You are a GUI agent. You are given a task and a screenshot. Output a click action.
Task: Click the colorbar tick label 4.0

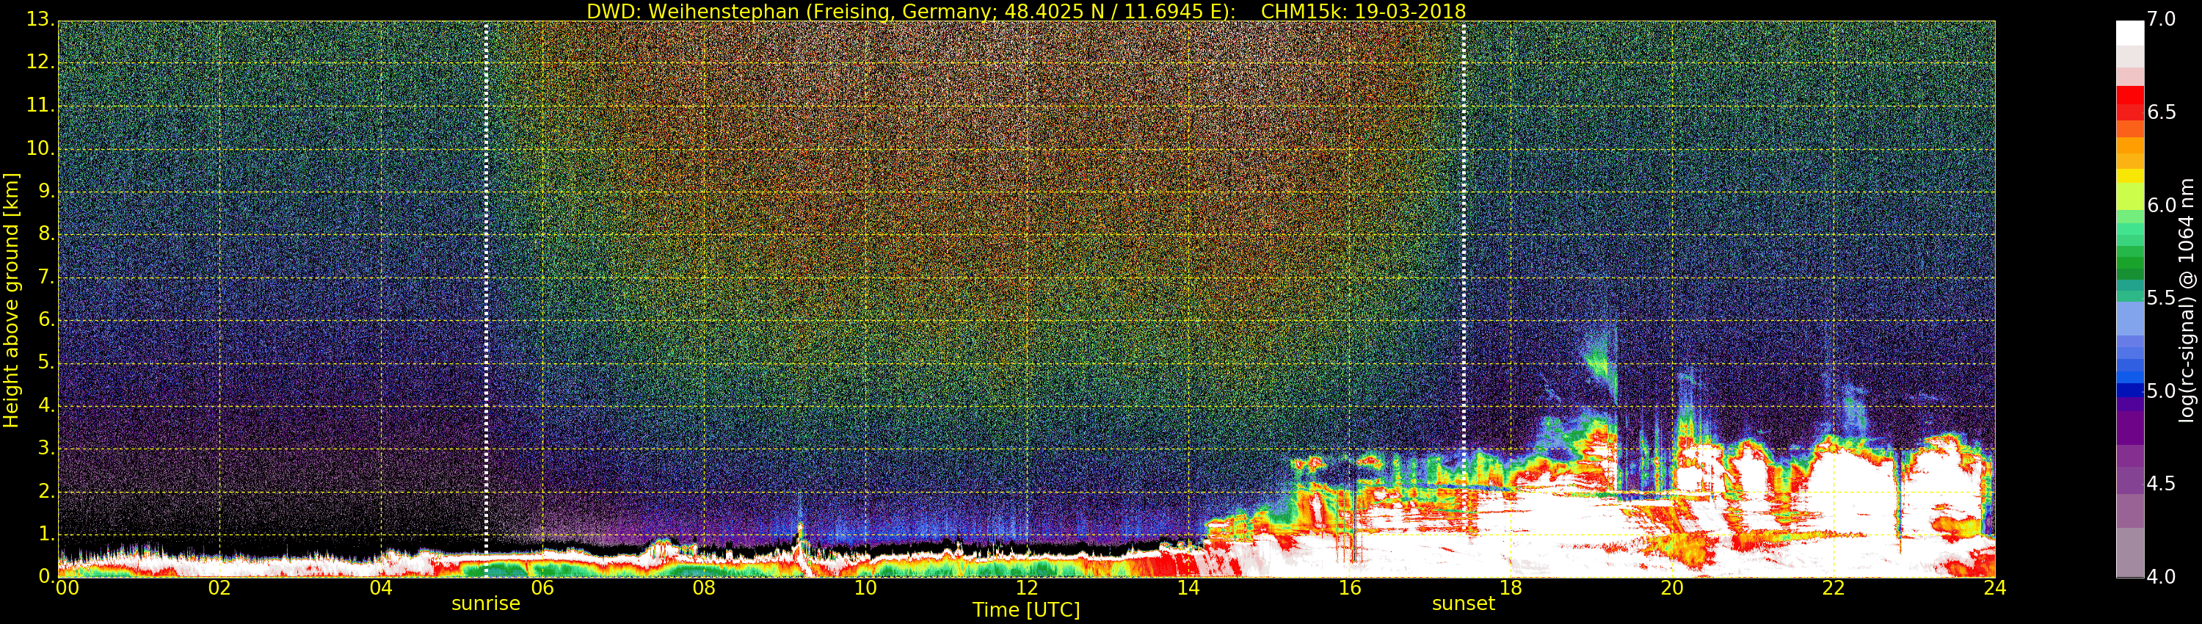(x=2161, y=577)
